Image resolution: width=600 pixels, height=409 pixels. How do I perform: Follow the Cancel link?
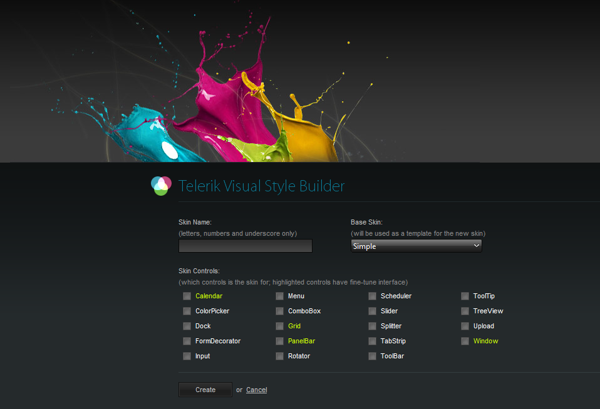tap(256, 390)
